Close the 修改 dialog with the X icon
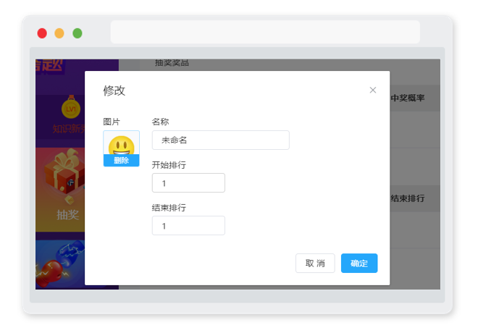 point(372,90)
